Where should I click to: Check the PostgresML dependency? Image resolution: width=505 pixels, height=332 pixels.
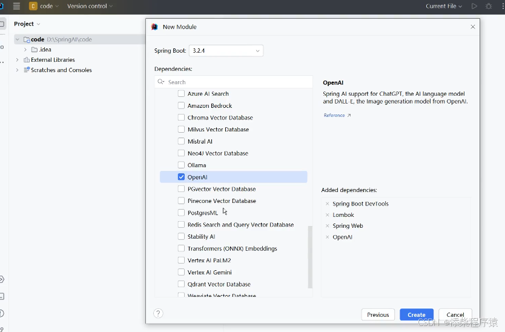tap(181, 213)
